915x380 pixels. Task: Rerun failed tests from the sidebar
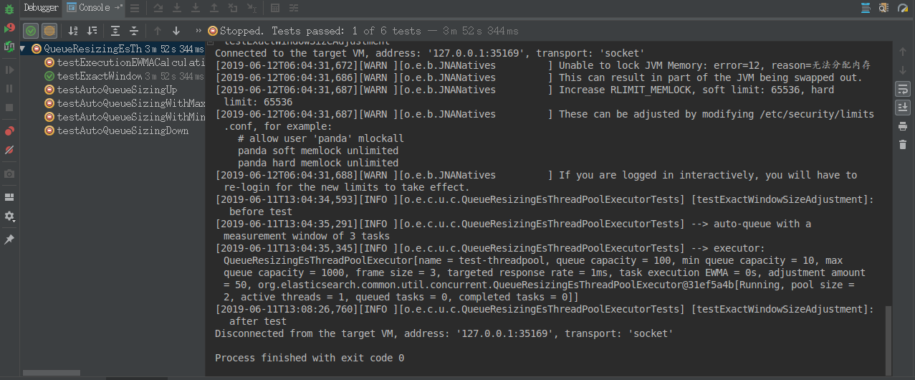click(x=9, y=29)
